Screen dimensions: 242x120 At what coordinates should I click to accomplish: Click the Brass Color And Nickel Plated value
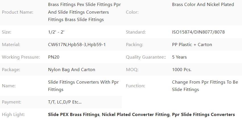(x=203, y=5)
